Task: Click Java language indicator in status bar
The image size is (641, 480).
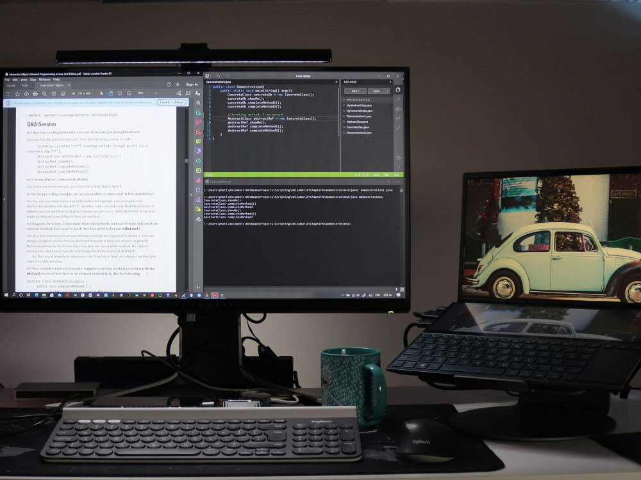Action: click(397, 175)
